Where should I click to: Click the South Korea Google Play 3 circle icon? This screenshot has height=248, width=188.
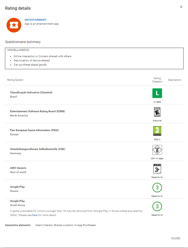[x=157, y=207]
